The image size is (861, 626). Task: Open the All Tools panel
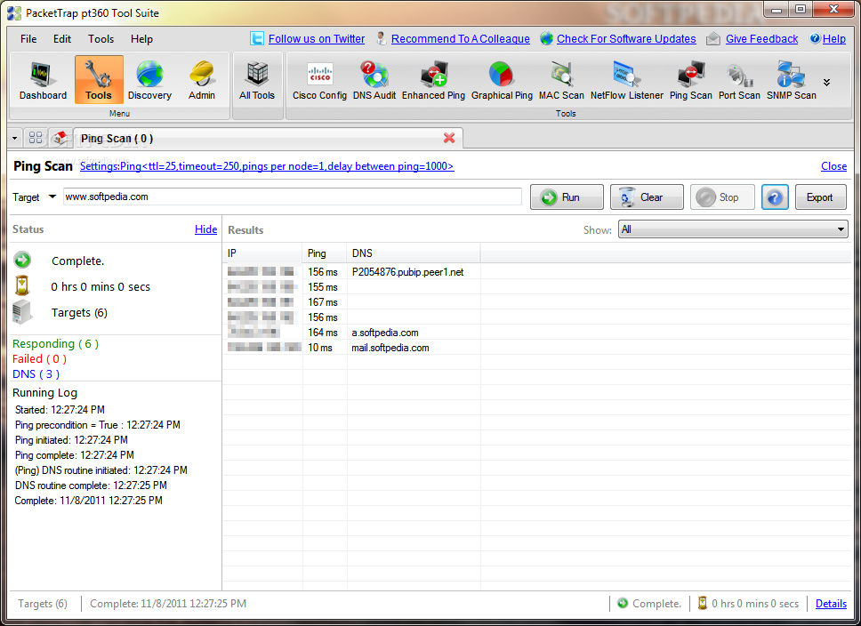point(256,81)
